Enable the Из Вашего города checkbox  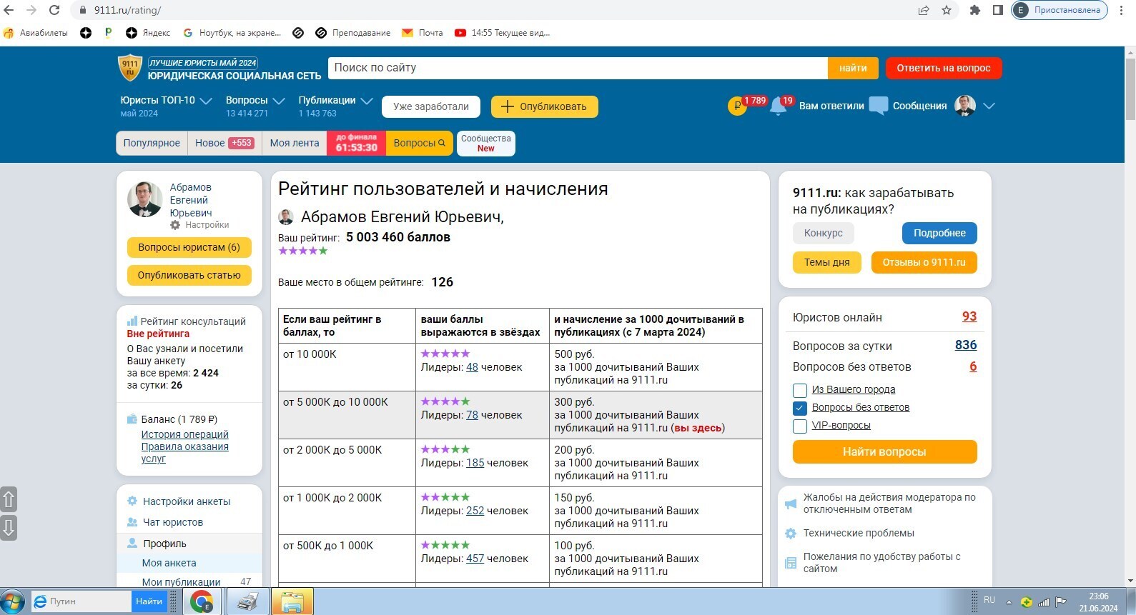(800, 390)
